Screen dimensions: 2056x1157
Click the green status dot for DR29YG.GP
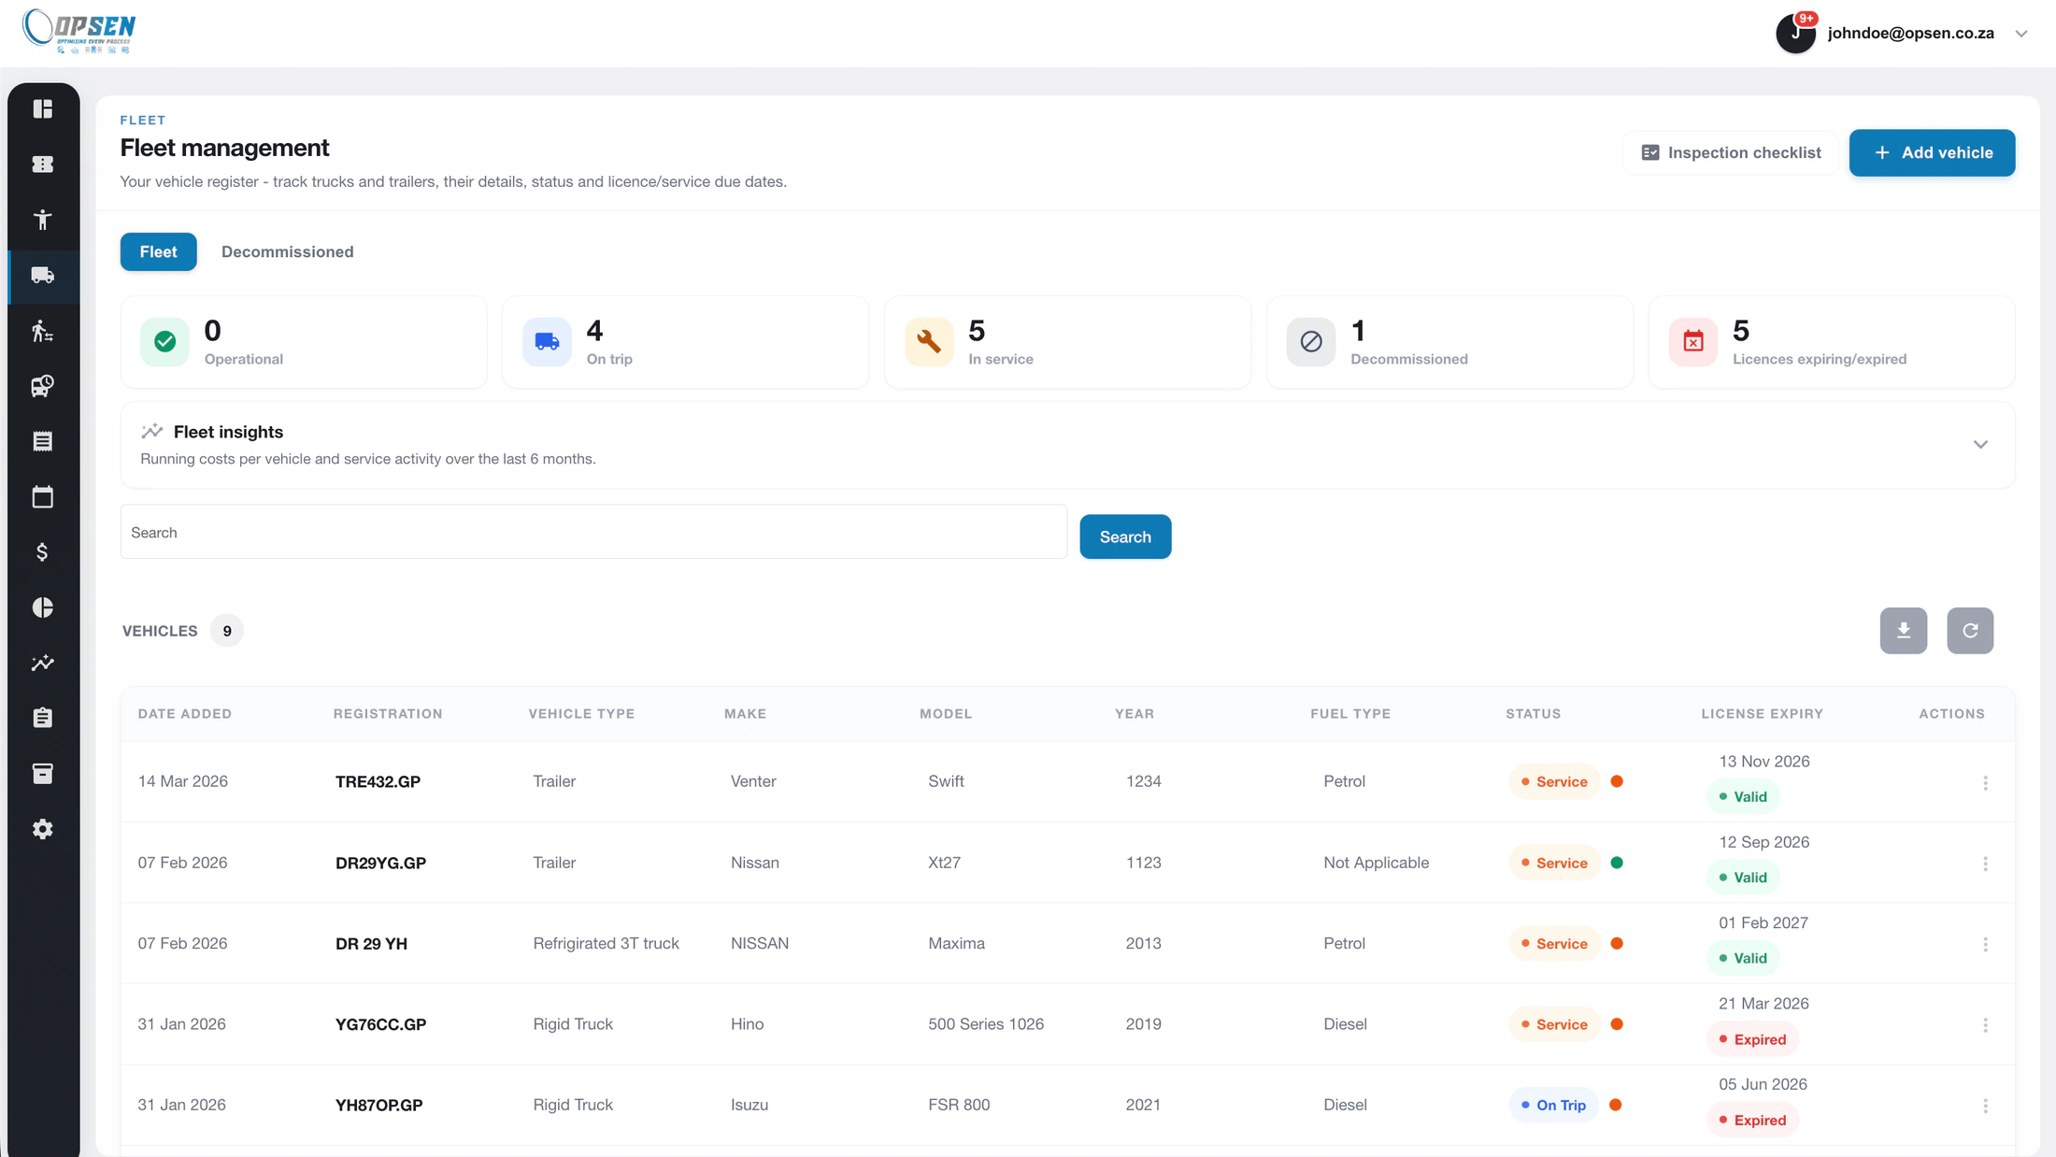point(1617,863)
